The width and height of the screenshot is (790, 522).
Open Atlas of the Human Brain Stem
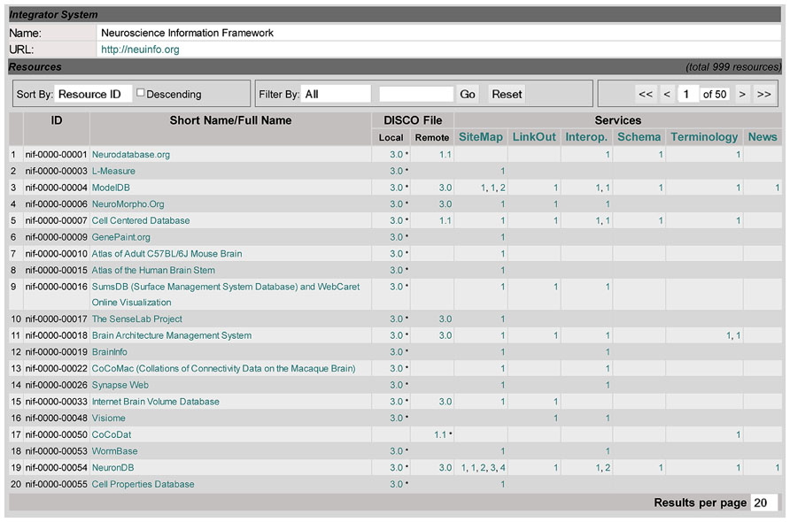pos(153,271)
